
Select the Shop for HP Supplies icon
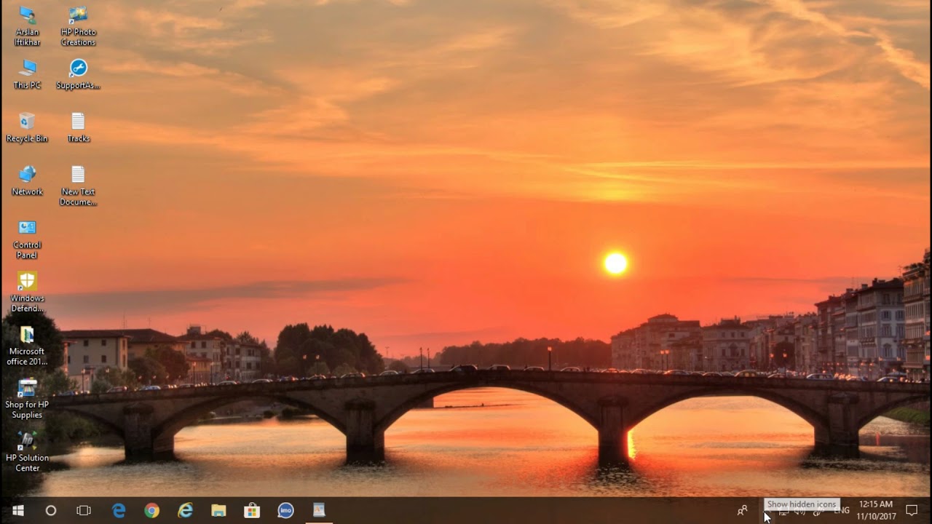(x=27, y=399)
